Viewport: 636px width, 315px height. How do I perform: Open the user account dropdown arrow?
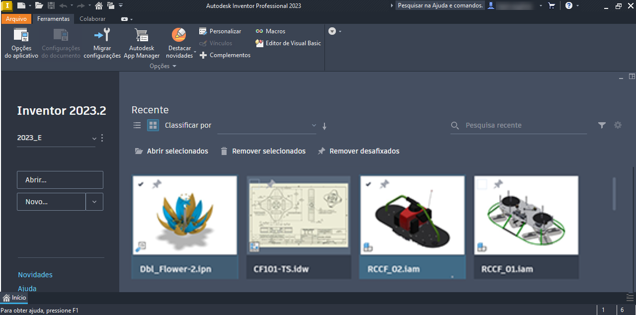pyautogui.click(x=541, y=6)
